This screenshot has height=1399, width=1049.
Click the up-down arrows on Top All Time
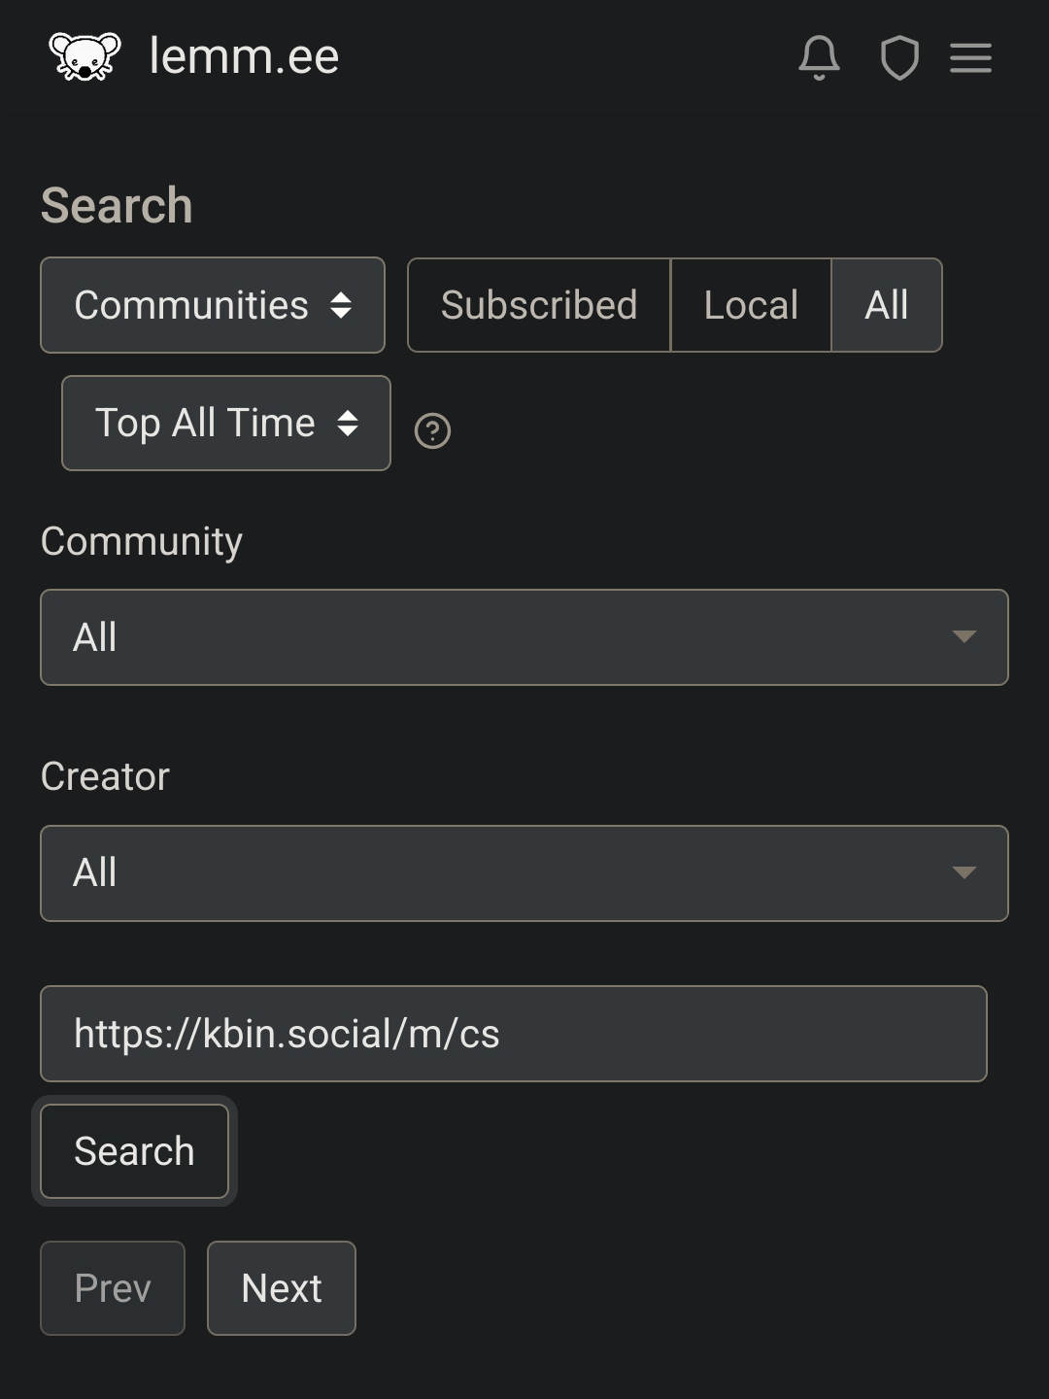pyautogui.click(x=348, y=423)
